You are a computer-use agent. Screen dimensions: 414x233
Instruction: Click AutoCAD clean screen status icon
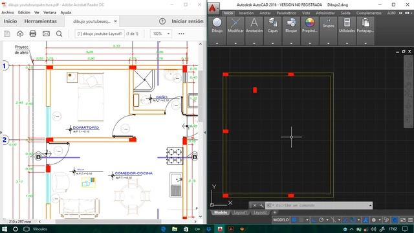point(403,220)
